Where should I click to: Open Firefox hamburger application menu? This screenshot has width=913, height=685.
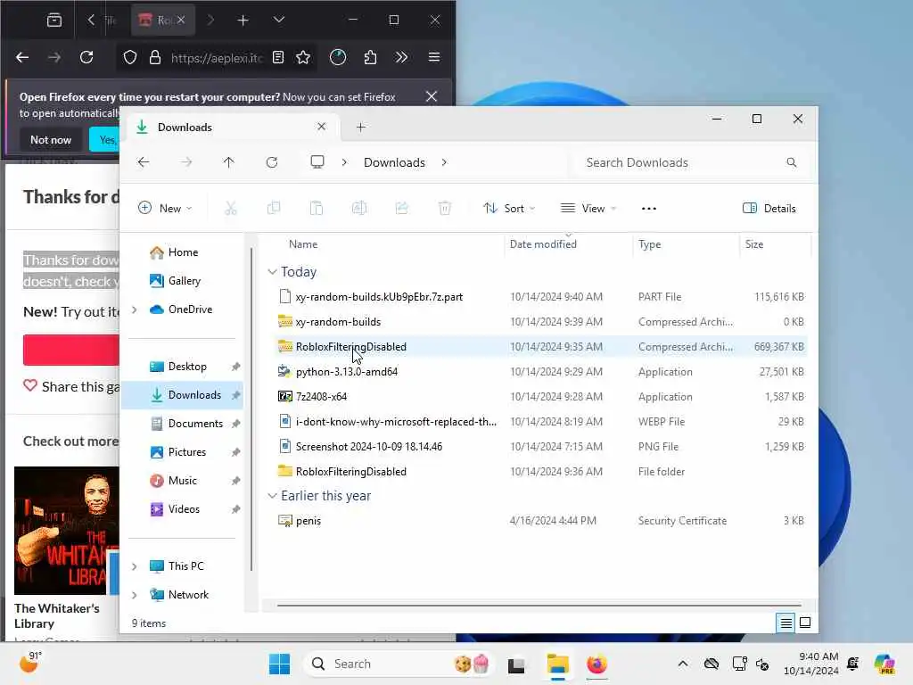click(434, 57)
